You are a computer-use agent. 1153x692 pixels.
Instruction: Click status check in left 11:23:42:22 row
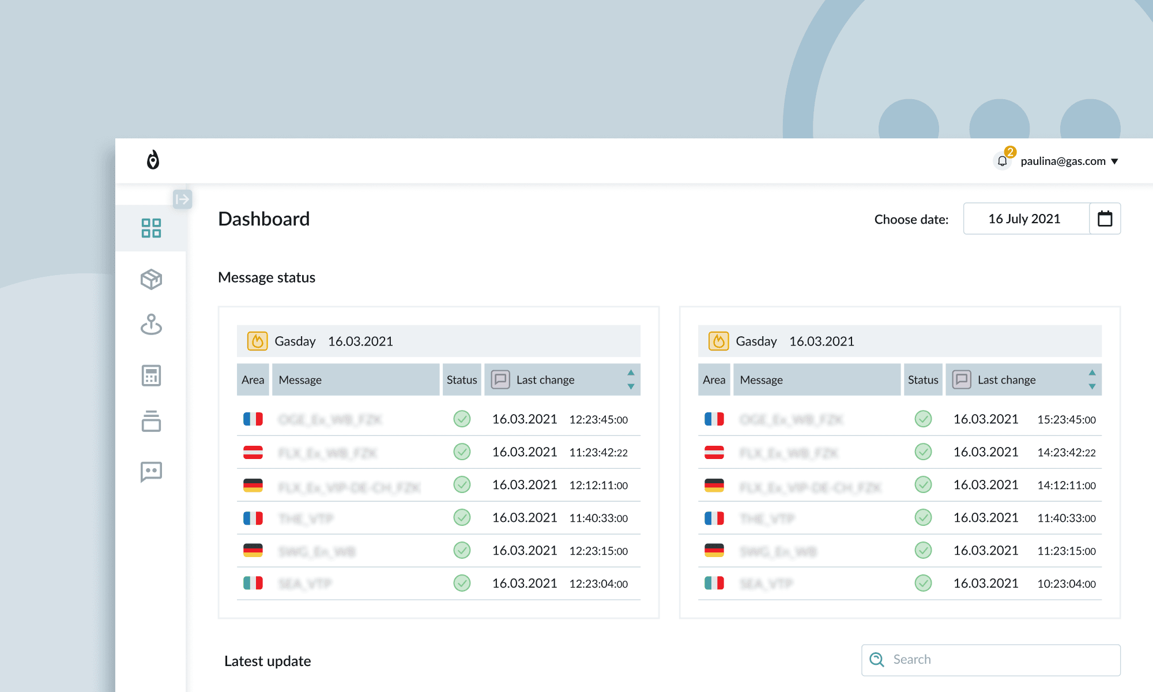(462, 452)
